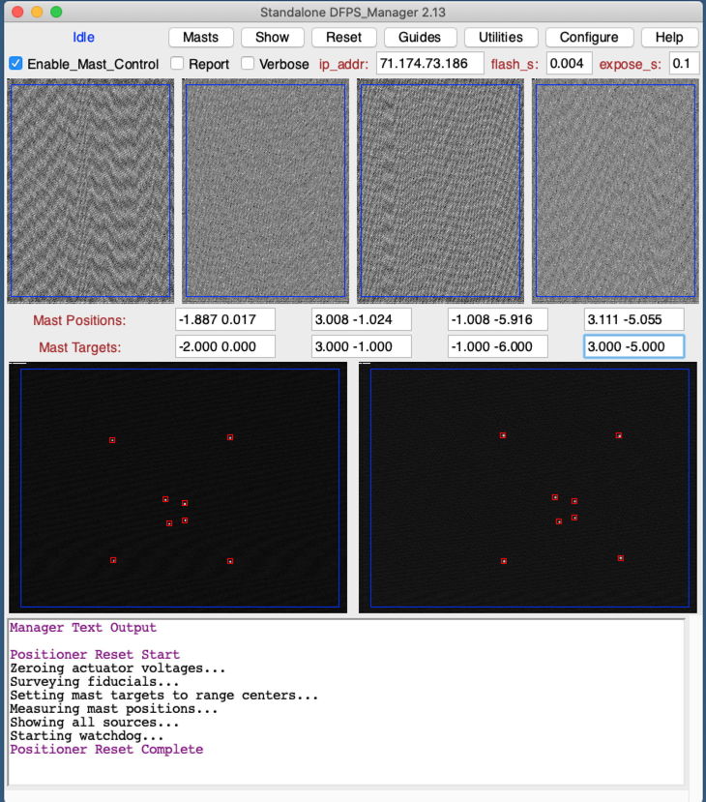706x802 pixels.
Task: Edit the mast target field 3.000 -1.000
Action: (362, 346)
